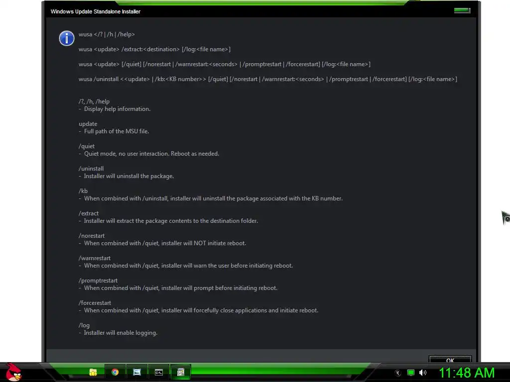Image resolution: width=510 pixels, height=382 pixels.
Task: Click the '/quiet' option heading
Action: 87,146
